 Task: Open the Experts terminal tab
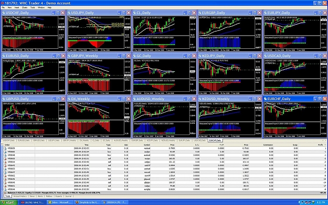click(x=59, y=196)
